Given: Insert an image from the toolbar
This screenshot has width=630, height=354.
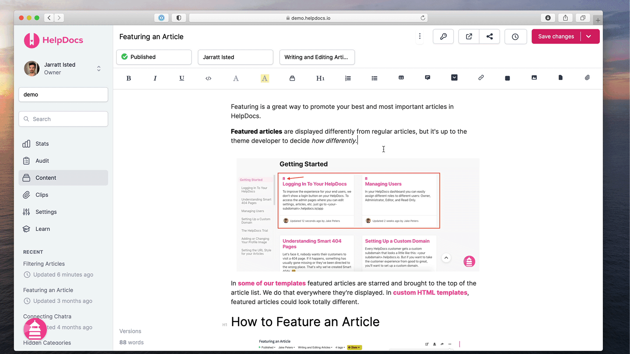Looking at the screenshot, I should [534, 78].
